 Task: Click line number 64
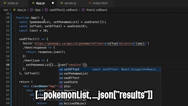(8, 82)
